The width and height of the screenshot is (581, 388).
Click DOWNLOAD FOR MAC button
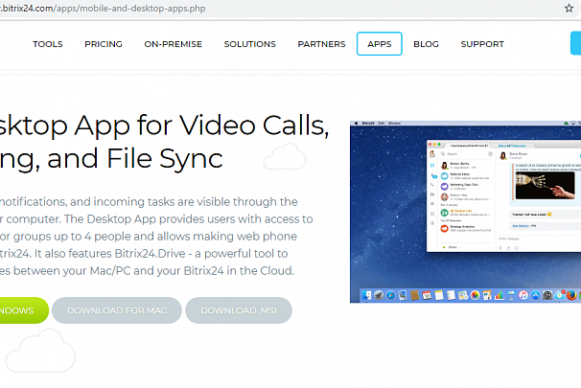point(117,310)
